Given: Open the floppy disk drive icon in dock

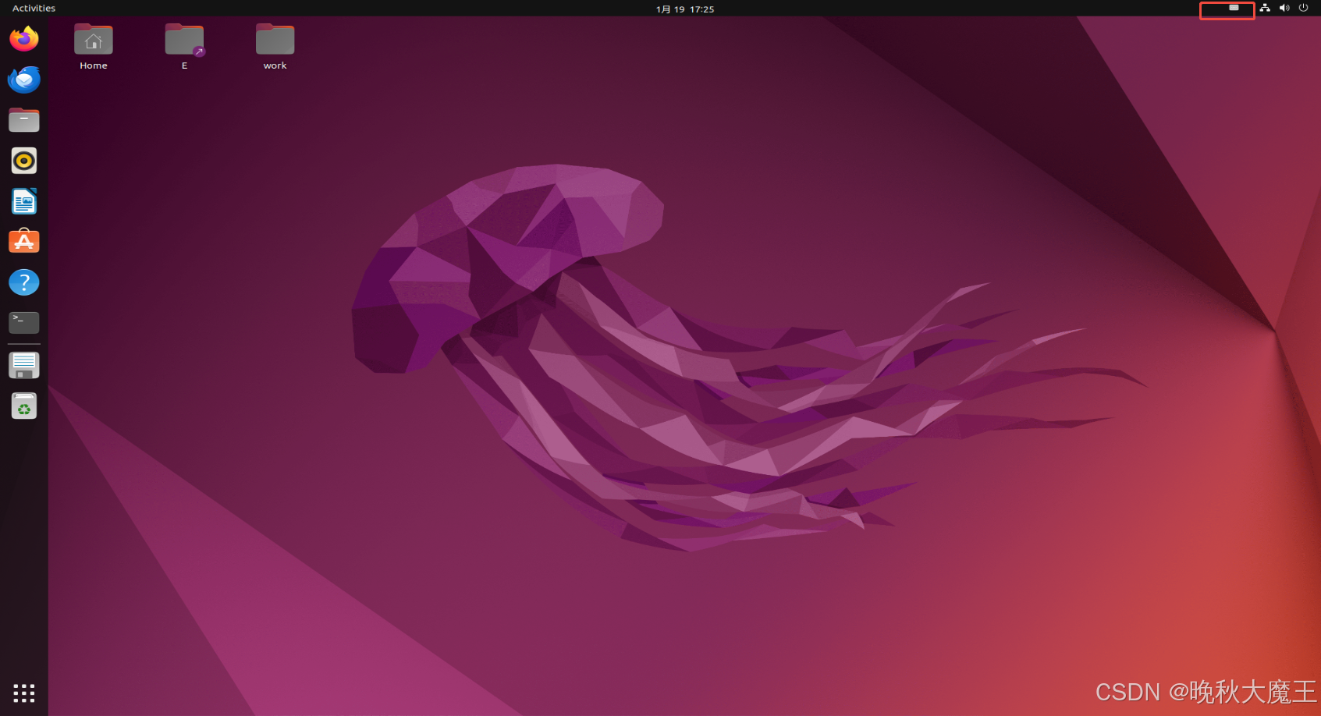Looking at the screenshot, I should pyautogui.click(x=24, y=365).
